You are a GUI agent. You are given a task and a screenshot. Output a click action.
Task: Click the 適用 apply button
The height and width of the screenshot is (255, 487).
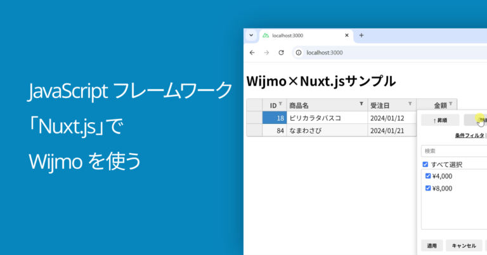point(432,246)
